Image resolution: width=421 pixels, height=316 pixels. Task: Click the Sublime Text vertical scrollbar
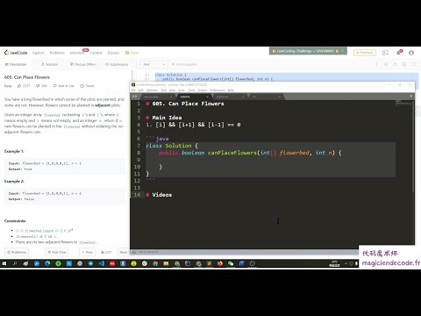(x=413, y=147)
